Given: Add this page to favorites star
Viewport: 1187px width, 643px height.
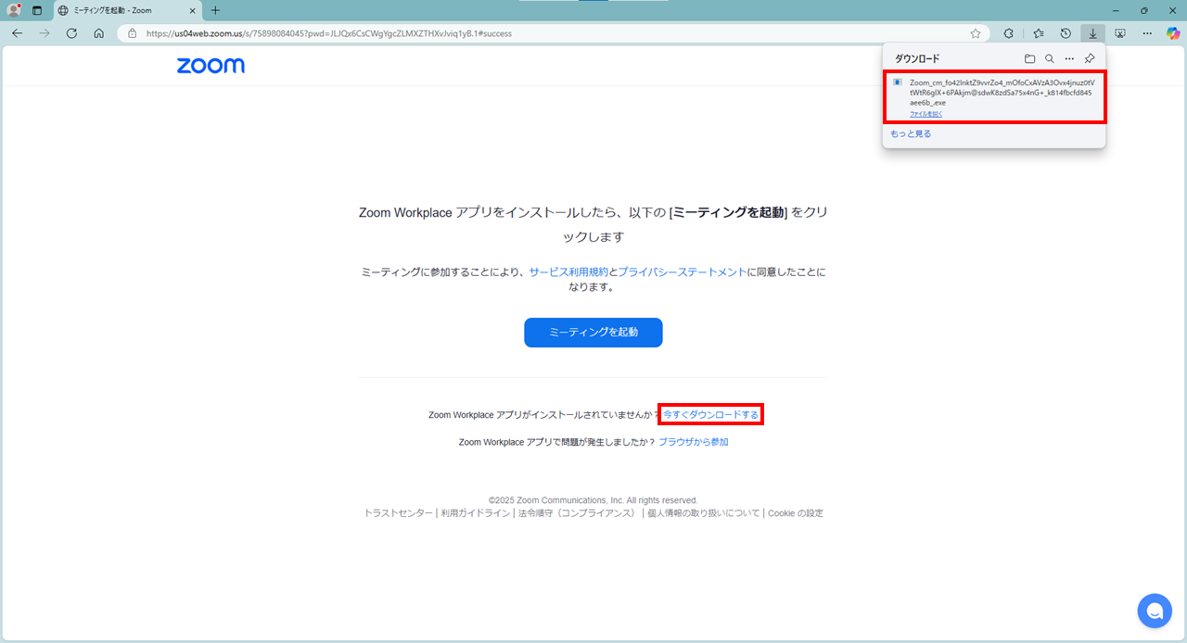Looking at the screenshot, I should click(976, 33).
